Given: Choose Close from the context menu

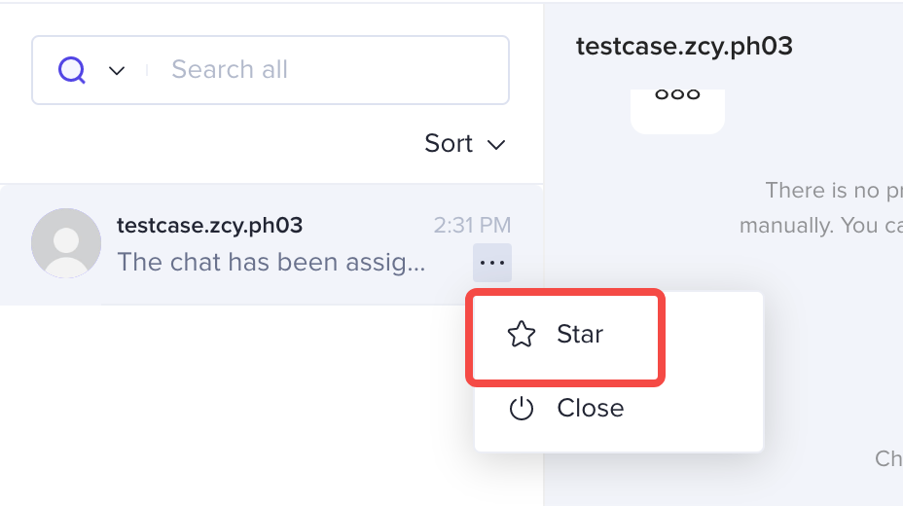Looking at the screenshot, I should pos(590,408).
